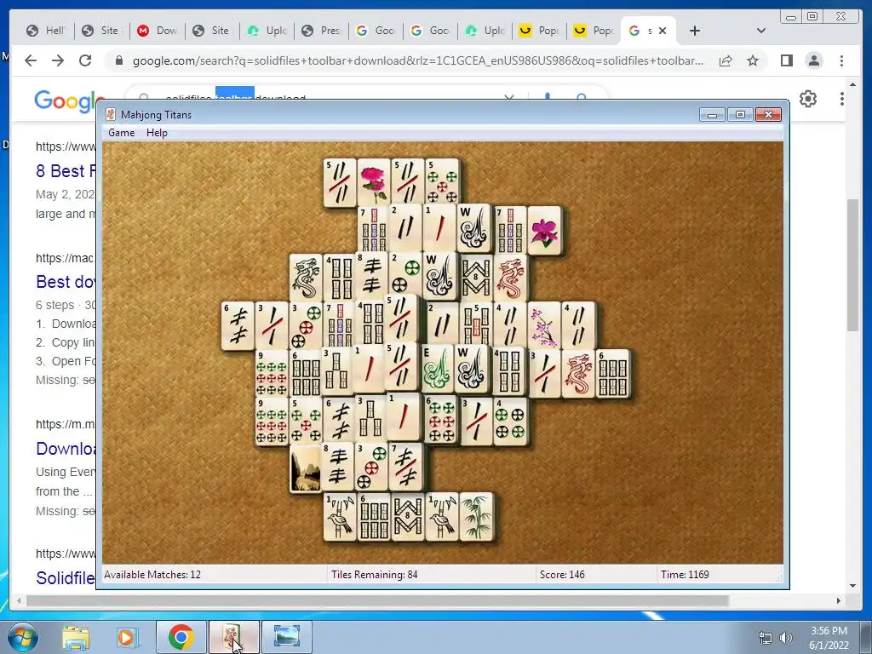872x654 pixels.
Task: Go forward in Chrome
Action: (58, 60)
